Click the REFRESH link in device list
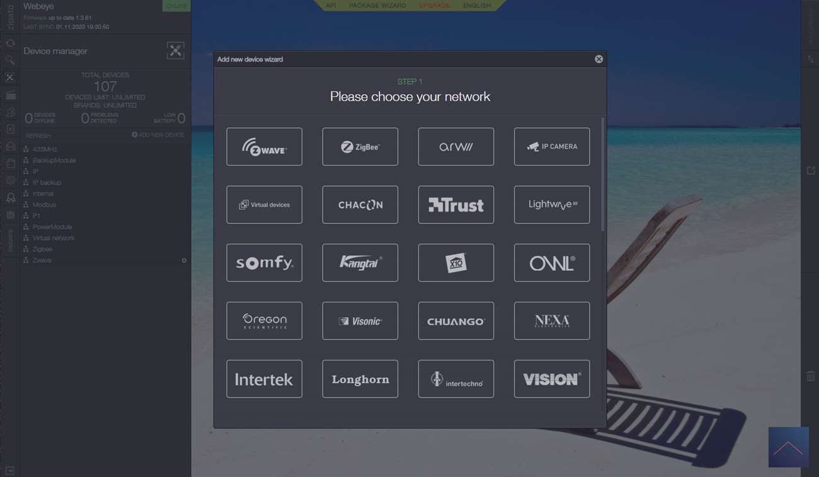 coord(38,136)
